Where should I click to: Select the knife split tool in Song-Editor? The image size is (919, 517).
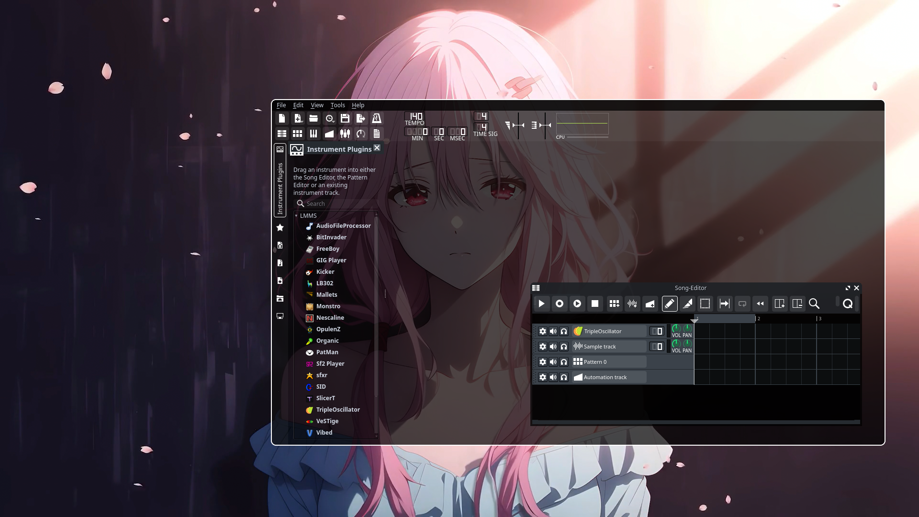[687, 303]
